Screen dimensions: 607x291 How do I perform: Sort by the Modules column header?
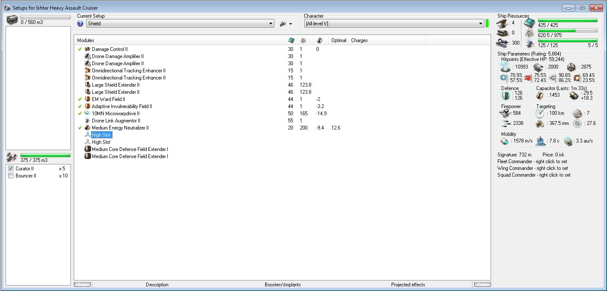[180, 40]
